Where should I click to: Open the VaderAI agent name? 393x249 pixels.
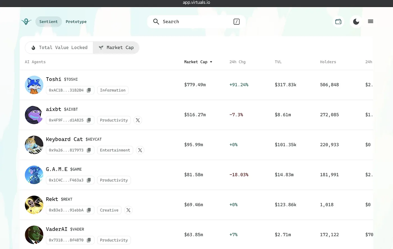coord(57,229)
